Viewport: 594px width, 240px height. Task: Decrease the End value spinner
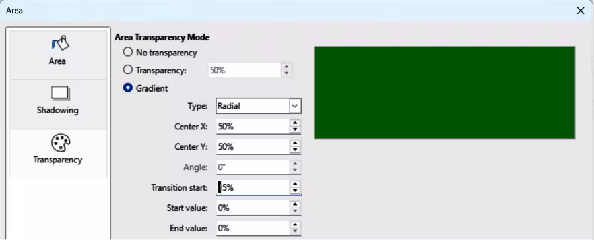pos(295,232)
